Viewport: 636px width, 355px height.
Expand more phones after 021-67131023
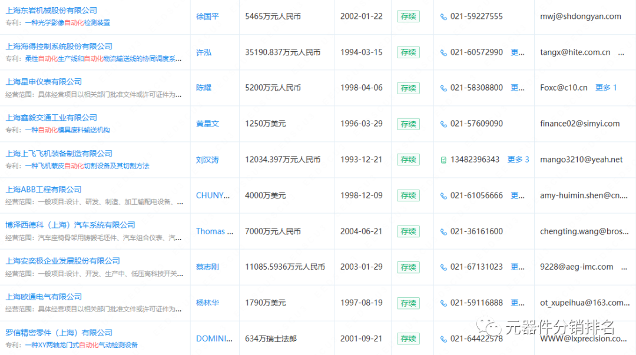[517, 267]
